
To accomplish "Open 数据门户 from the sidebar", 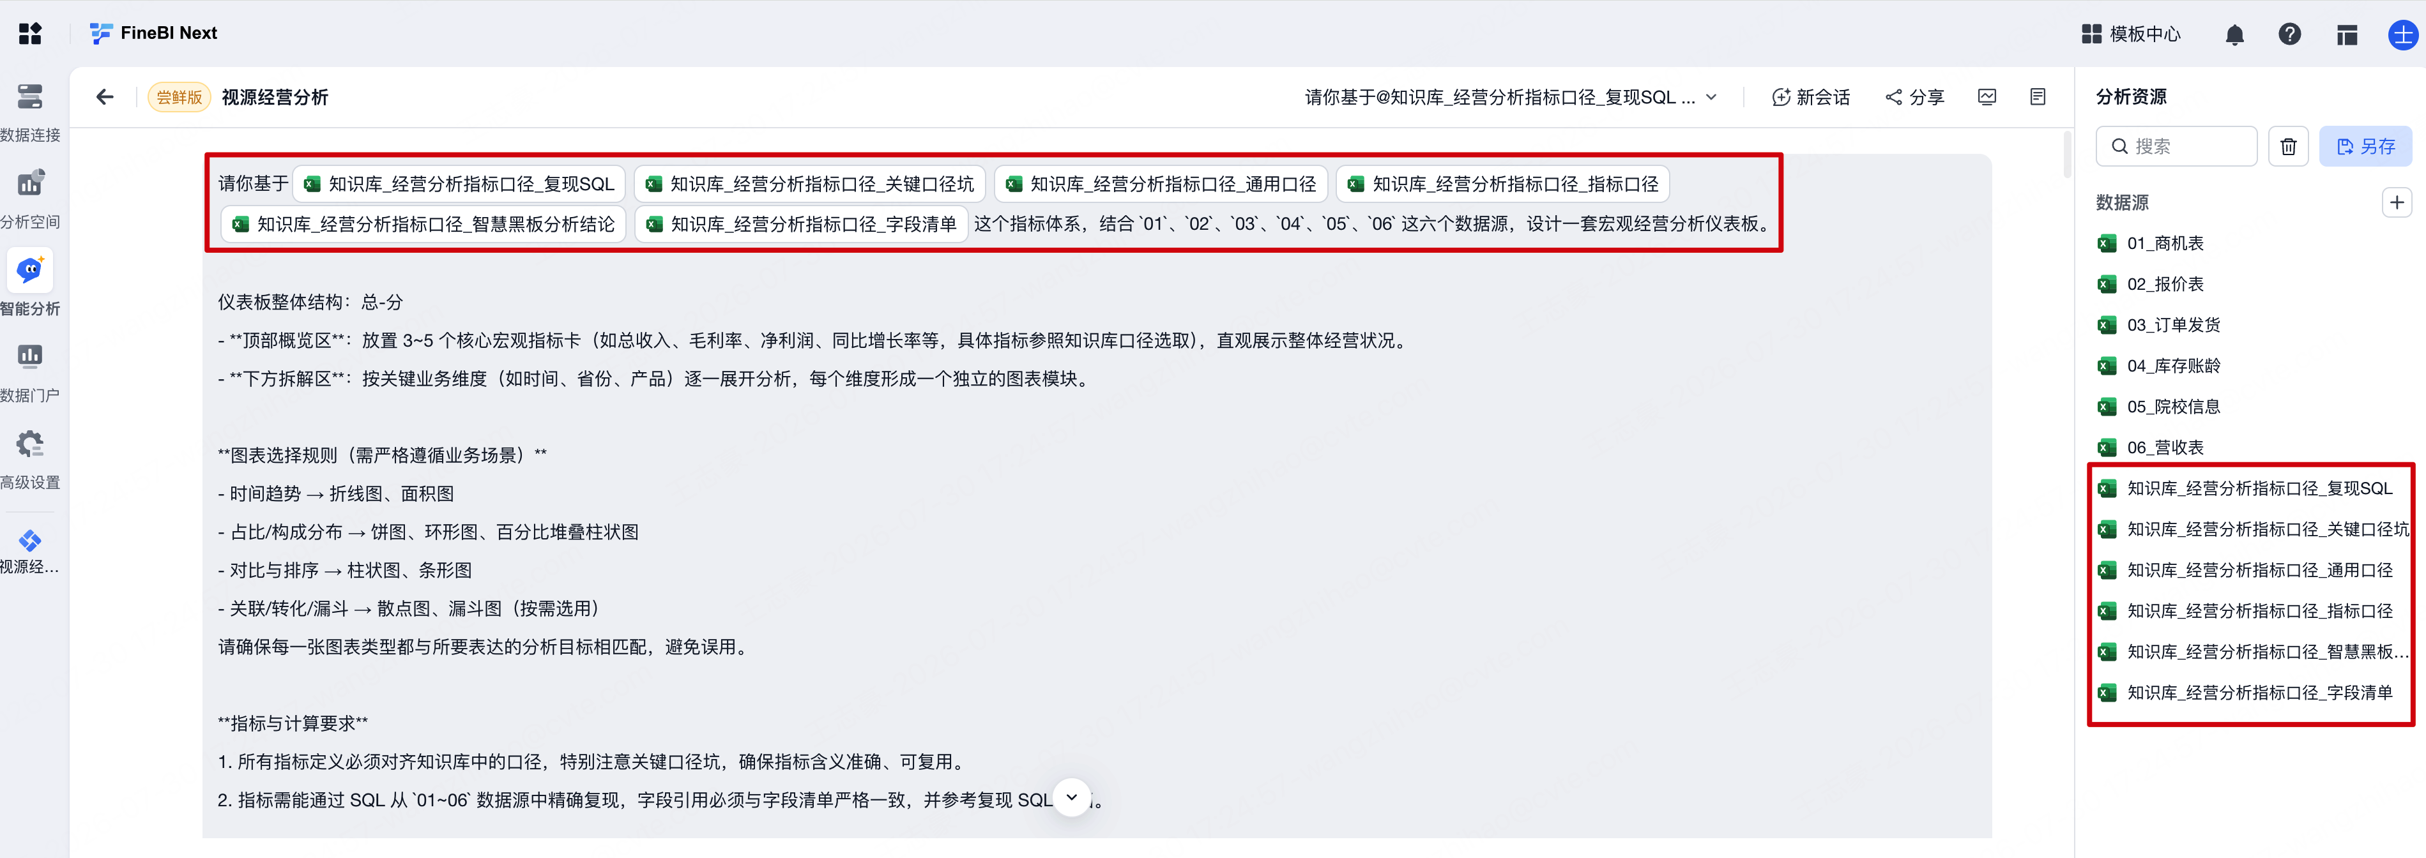I will pyautogui.click(x=30, y=356).
